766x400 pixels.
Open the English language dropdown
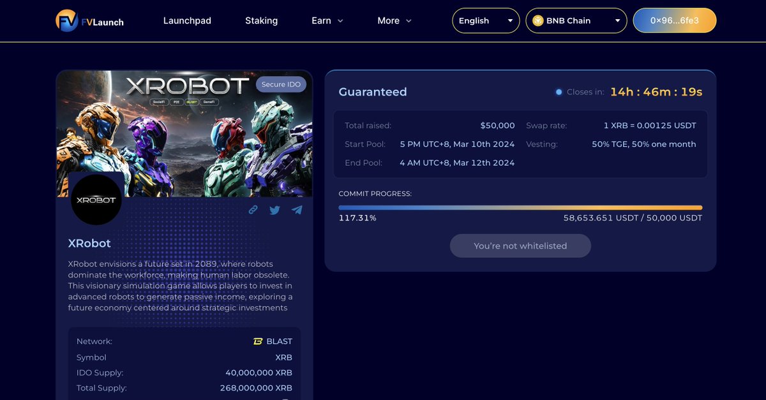[486, 20]
